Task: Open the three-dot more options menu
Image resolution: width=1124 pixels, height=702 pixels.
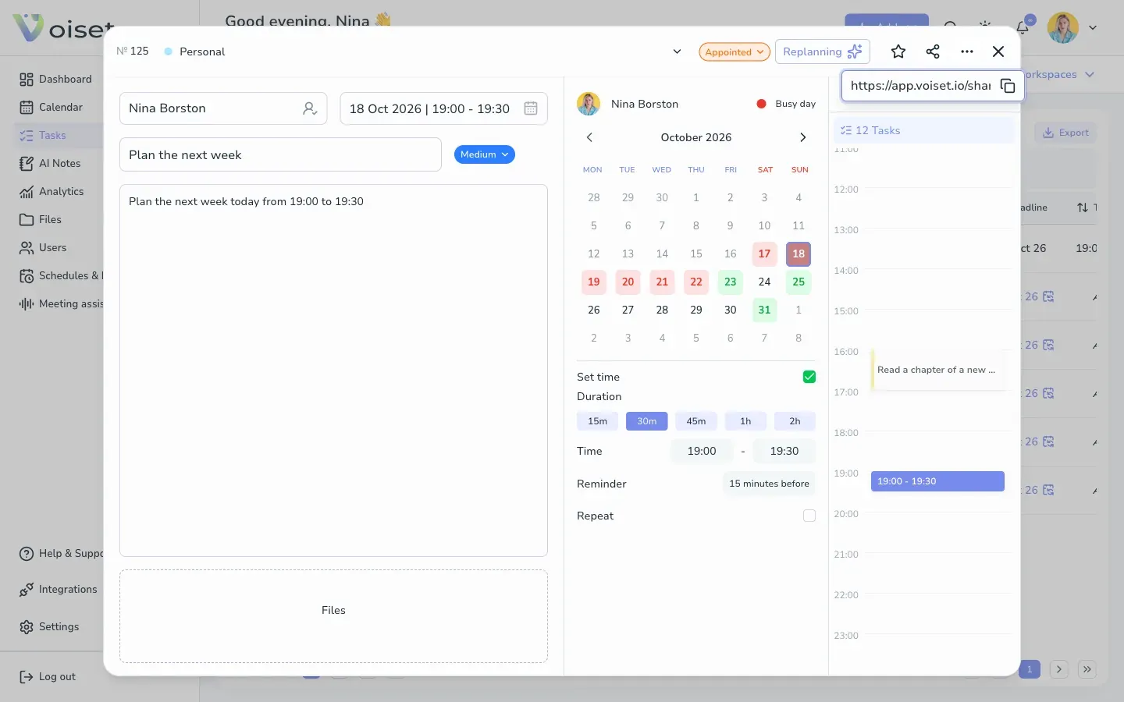Action: [x=967, y=51]
